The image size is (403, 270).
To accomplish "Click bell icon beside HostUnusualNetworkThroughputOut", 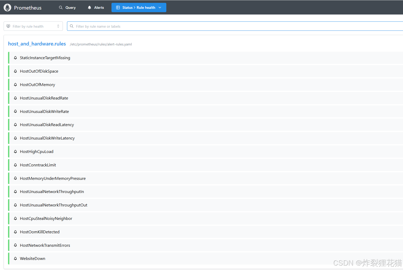I will 16,205.
